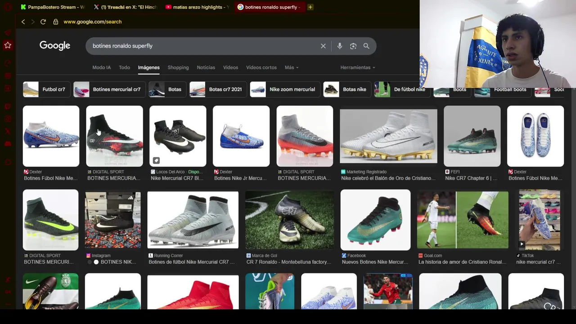Switch to matias arezo highlights tab
This screenshot has height=324, width=576.
[197, 7]
